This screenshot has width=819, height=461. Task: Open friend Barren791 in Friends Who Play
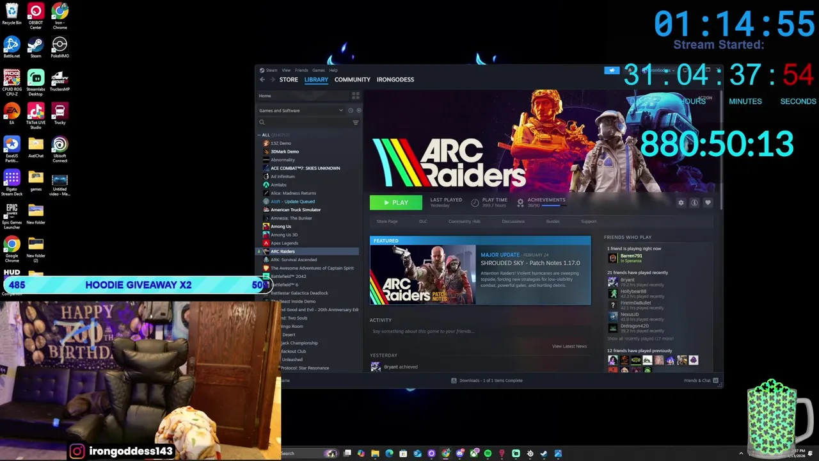tap(631, 258)
